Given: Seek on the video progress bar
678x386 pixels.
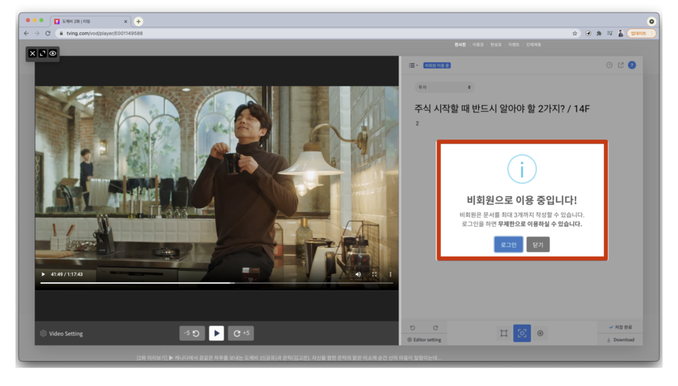Looking at the screenshot, I should click(x=217, y=283).
